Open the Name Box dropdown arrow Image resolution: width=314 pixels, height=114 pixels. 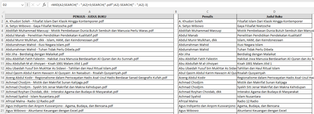point(22,5)
